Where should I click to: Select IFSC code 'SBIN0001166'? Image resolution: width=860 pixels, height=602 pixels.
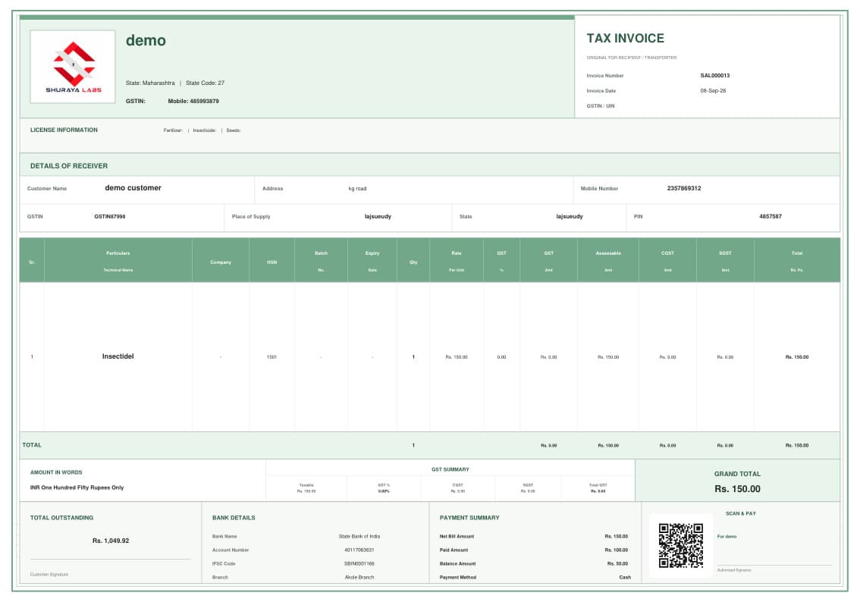(x=359, y=563)
